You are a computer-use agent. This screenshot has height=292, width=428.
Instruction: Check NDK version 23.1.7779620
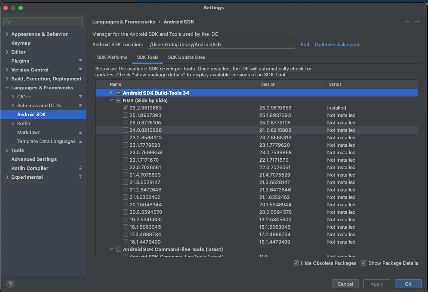(125, 145)
